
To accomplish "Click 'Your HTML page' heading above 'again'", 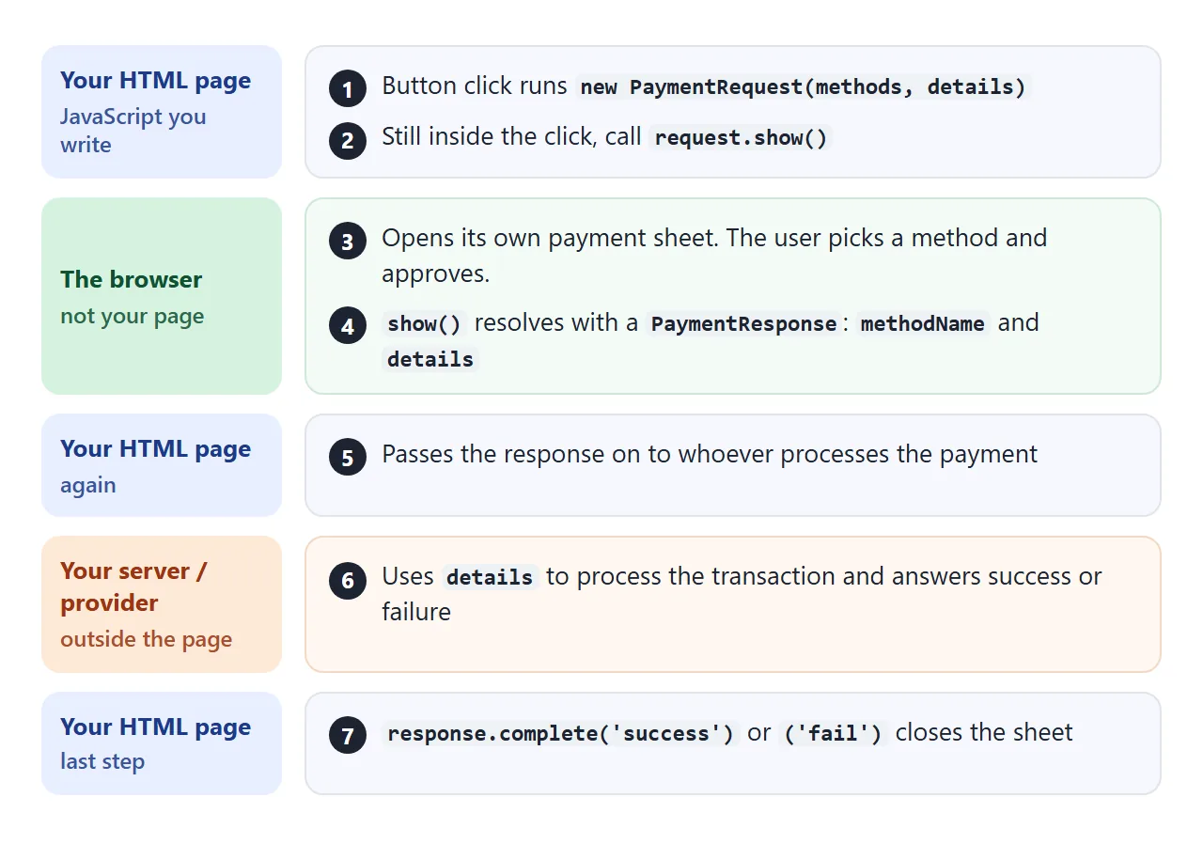I will [x=156, y=449].
